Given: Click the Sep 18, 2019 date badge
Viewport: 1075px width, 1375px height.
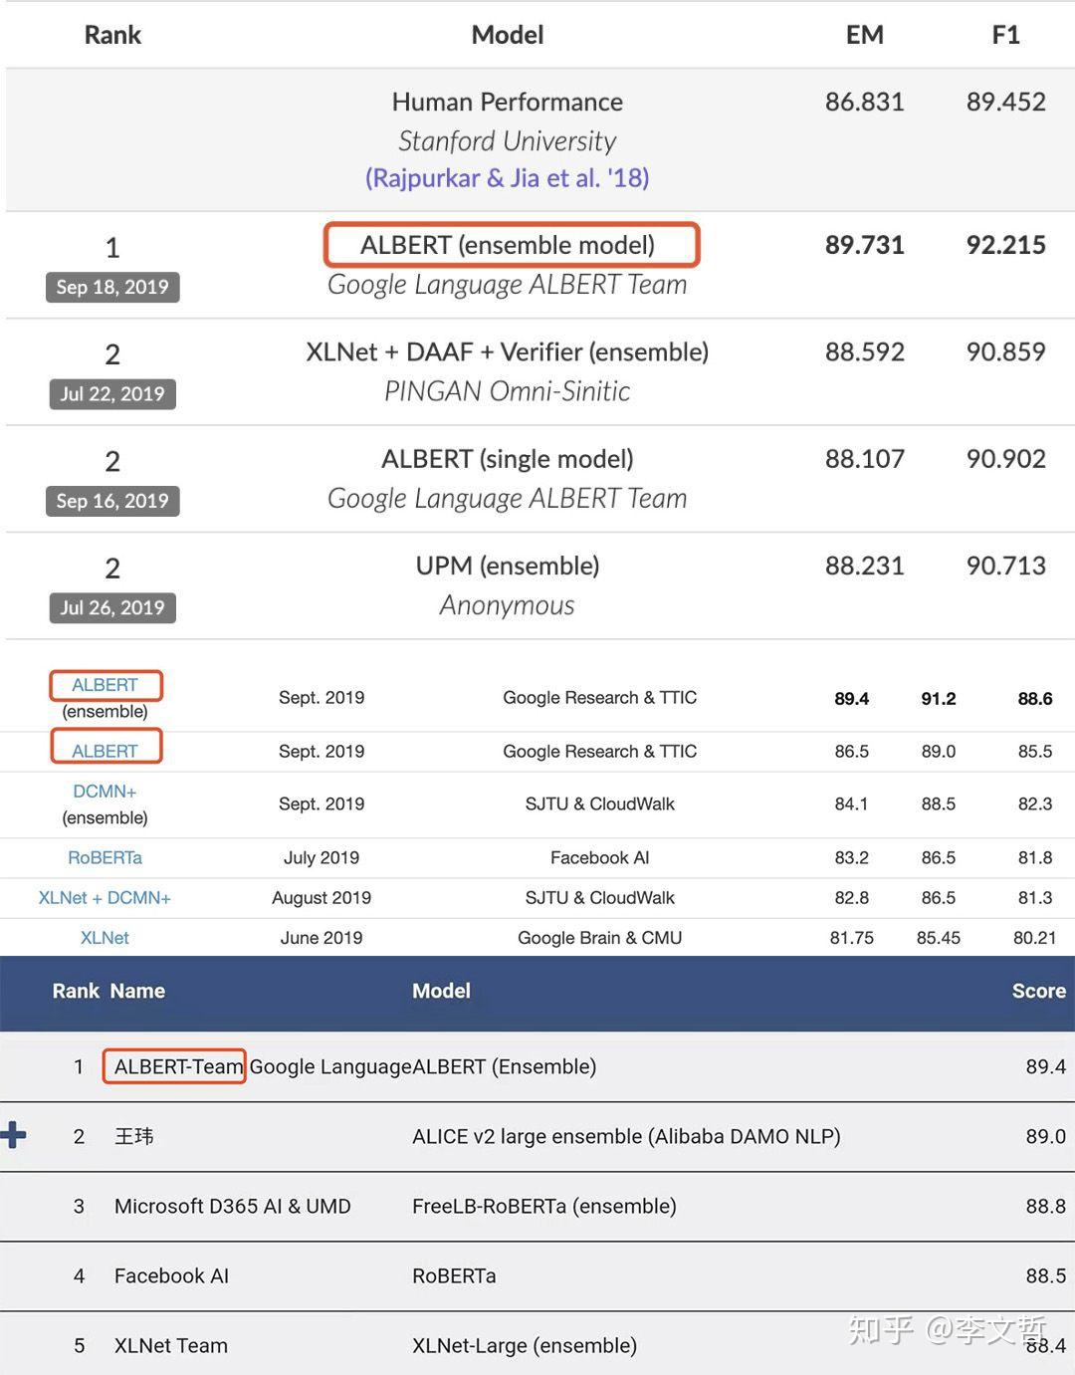Looking at the screenshot, I should [111, 288].
